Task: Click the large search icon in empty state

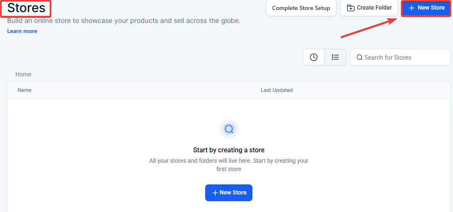Action: click(x=229, y=129)
